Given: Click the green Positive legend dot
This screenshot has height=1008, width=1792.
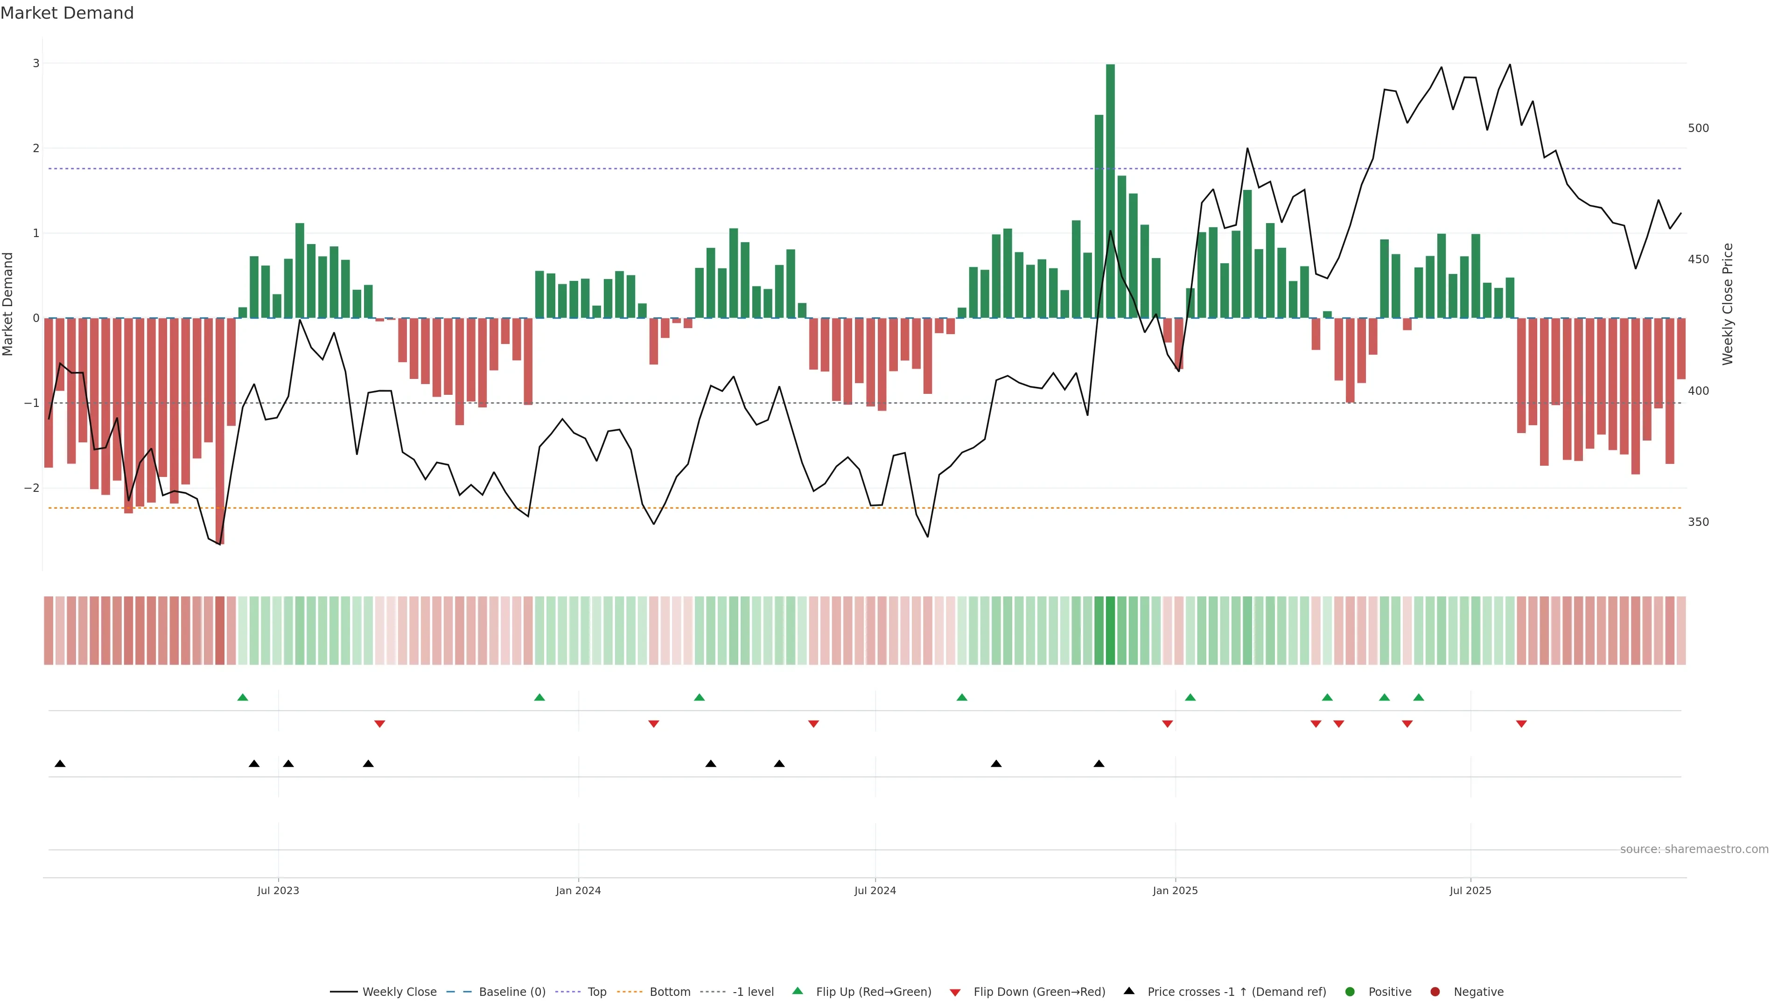Looking at the screenshot, I should click(x=1350, y=991).
